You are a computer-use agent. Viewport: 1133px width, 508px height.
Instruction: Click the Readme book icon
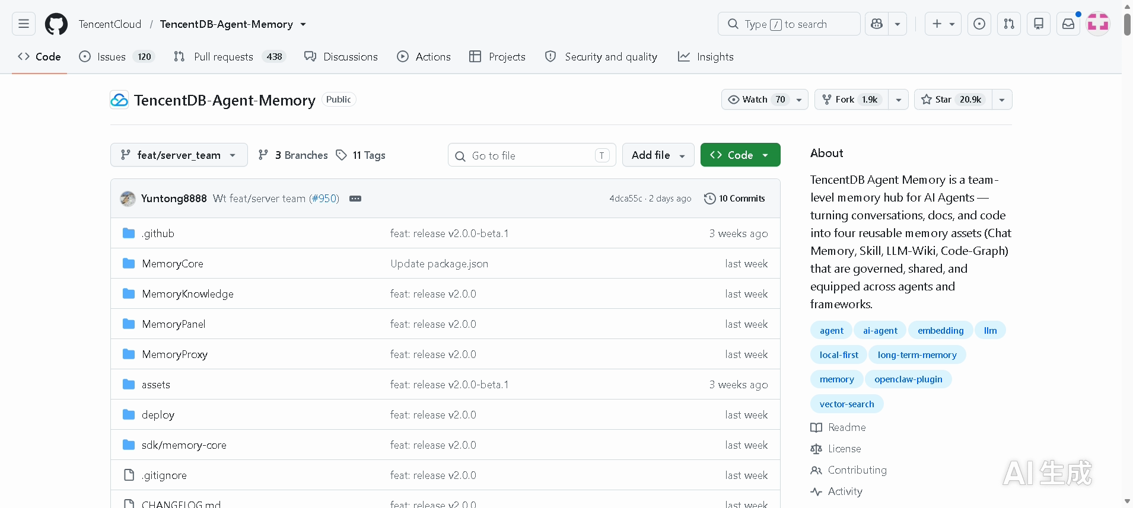(816, 427)
